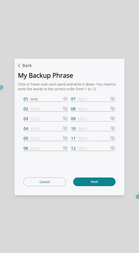Click the back chevron arrow icon
The image size is (139, 253).
19,65
